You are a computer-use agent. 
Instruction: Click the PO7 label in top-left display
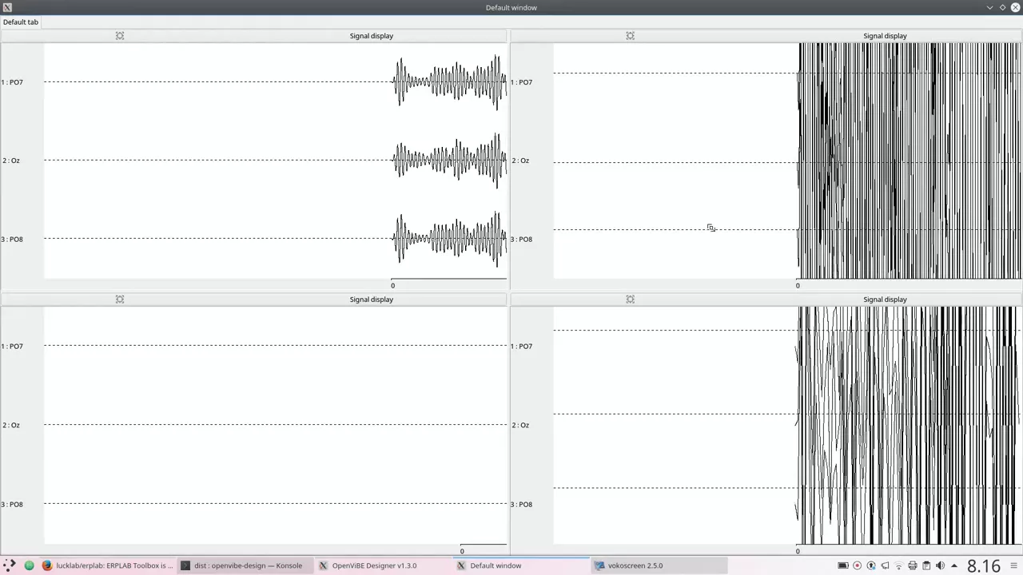pos(12,82)
